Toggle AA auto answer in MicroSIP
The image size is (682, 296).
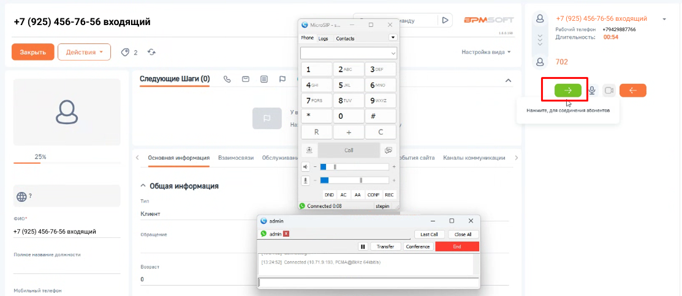(358, 194)
